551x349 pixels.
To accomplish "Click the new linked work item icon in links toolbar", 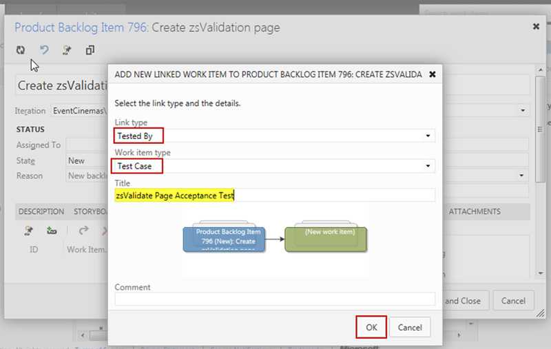I will (x=29, y=231).
